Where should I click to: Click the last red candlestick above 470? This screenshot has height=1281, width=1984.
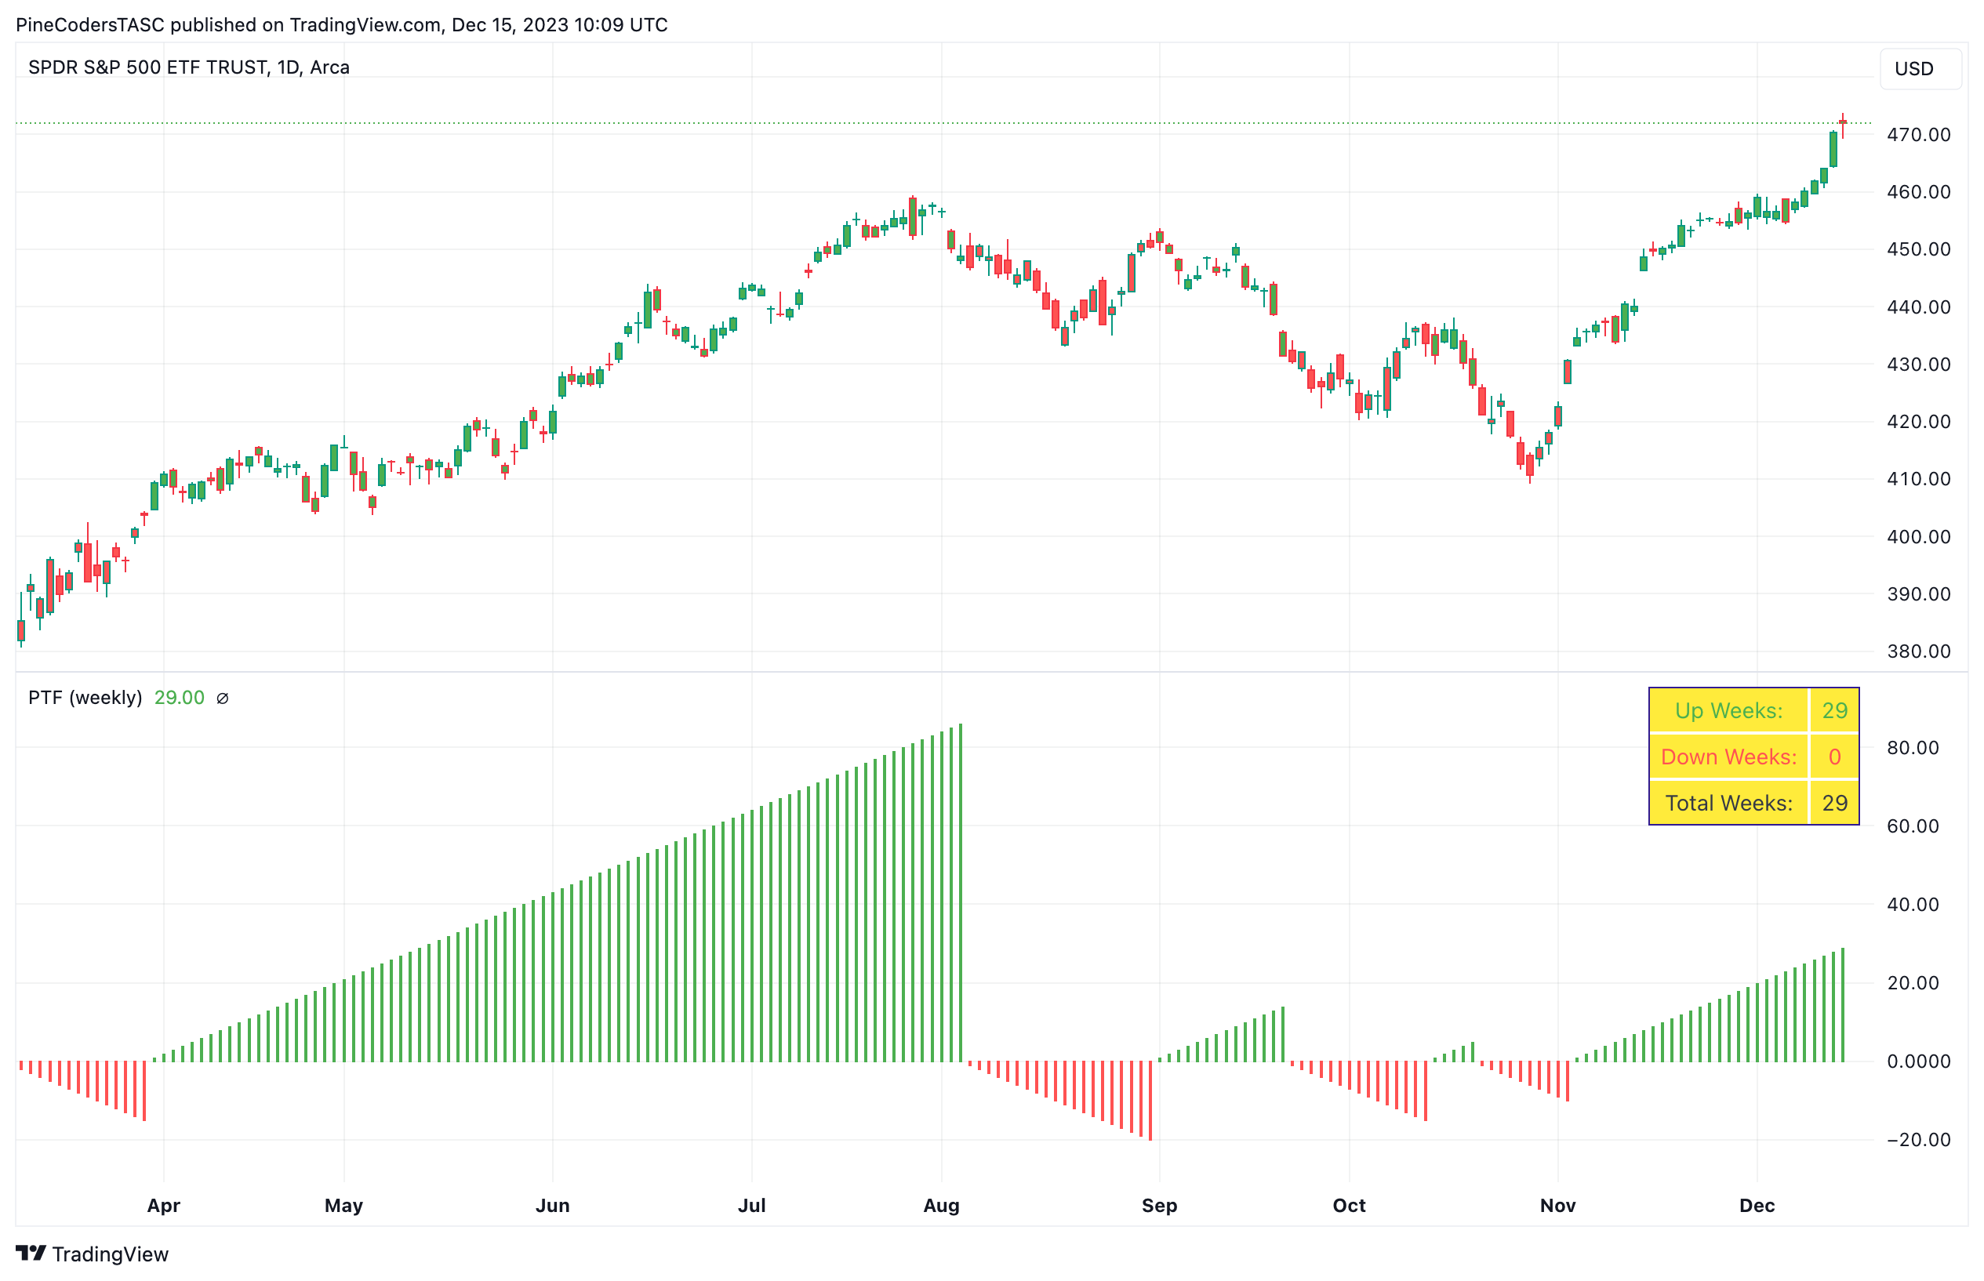point(1843,125)
